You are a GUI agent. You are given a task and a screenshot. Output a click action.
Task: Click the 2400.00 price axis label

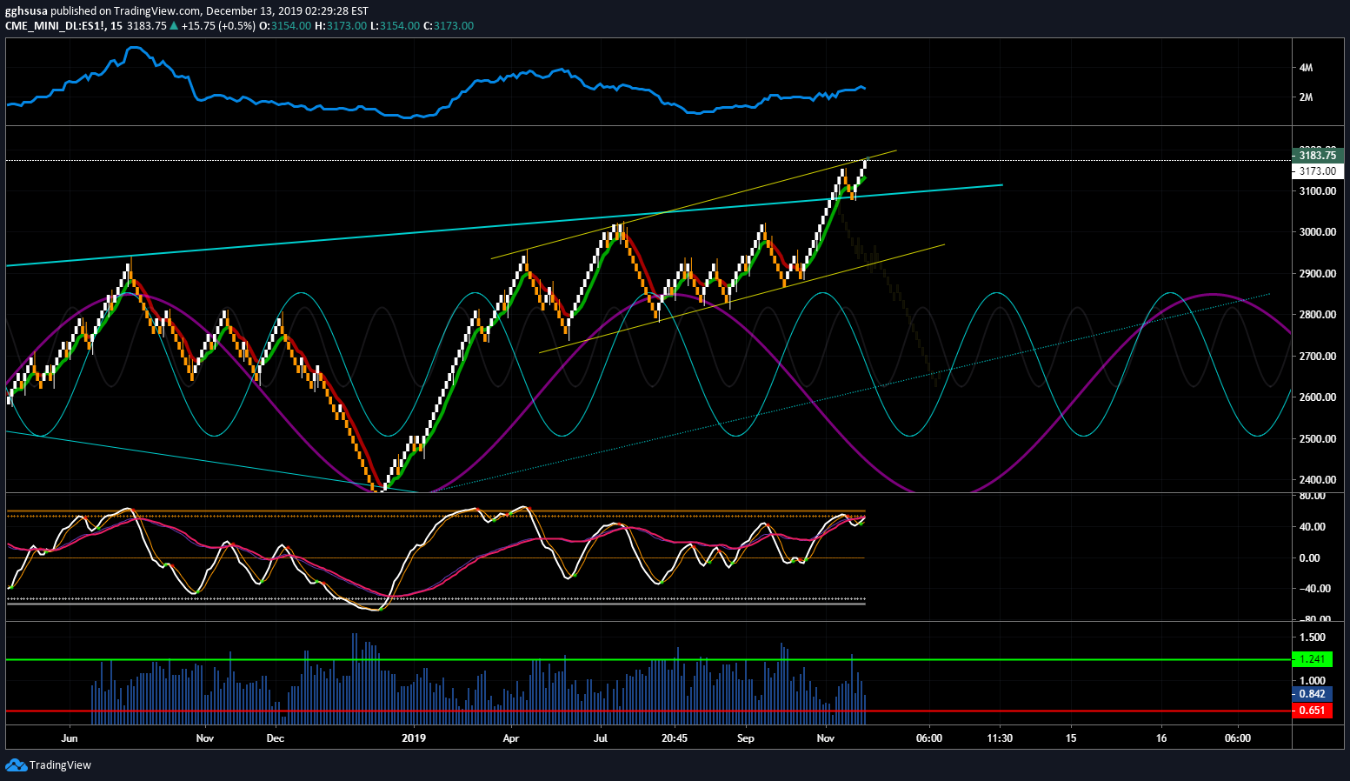pyautogui.click(x=1318, y=480)
